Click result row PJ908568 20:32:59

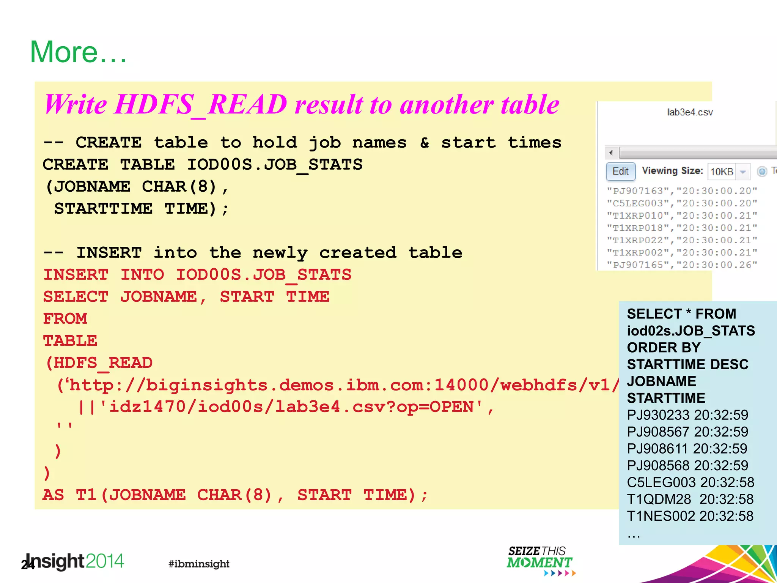[687, 465]
